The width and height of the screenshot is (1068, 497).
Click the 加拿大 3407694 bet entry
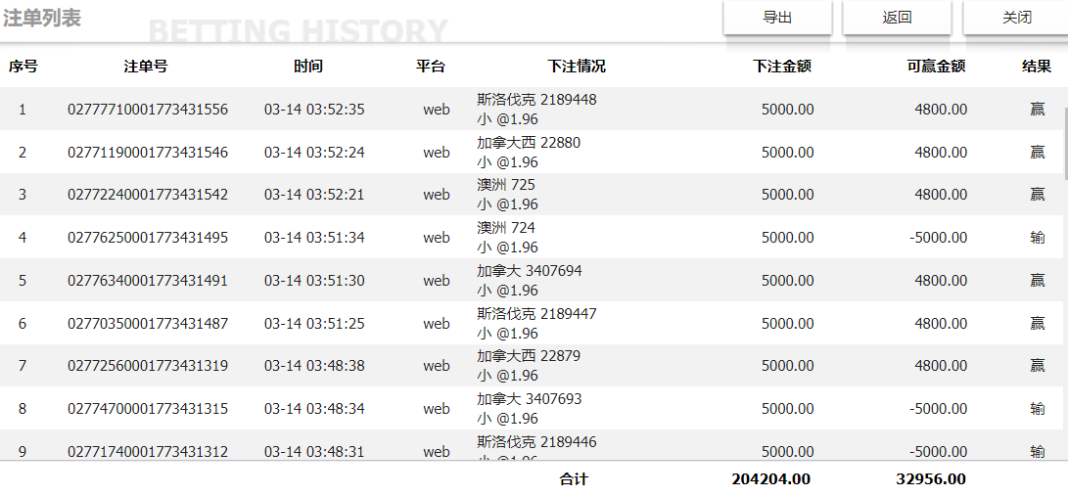[x=530, y=271]
